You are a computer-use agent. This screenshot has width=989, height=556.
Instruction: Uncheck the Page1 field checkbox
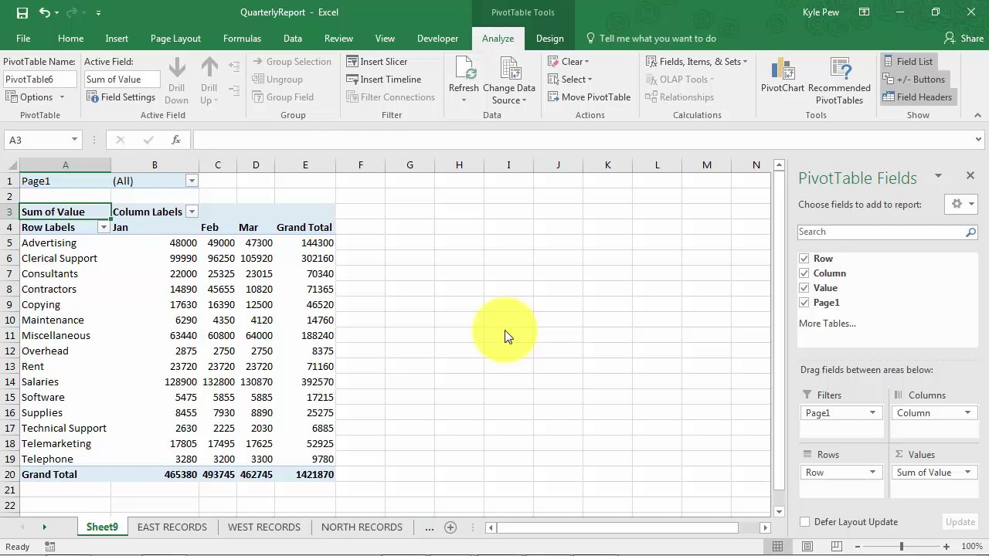coord(804,302)
